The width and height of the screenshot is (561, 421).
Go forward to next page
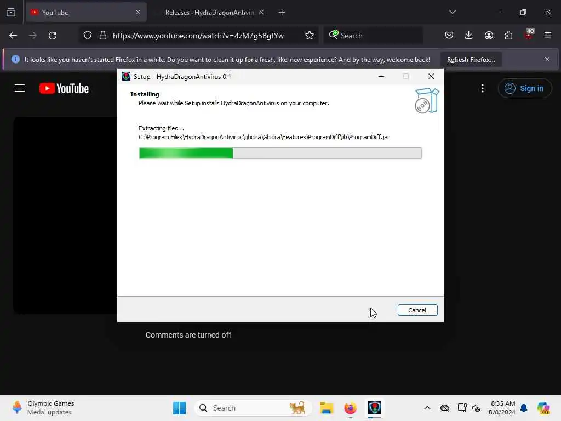pyautogui.click(x=32, y=36)
